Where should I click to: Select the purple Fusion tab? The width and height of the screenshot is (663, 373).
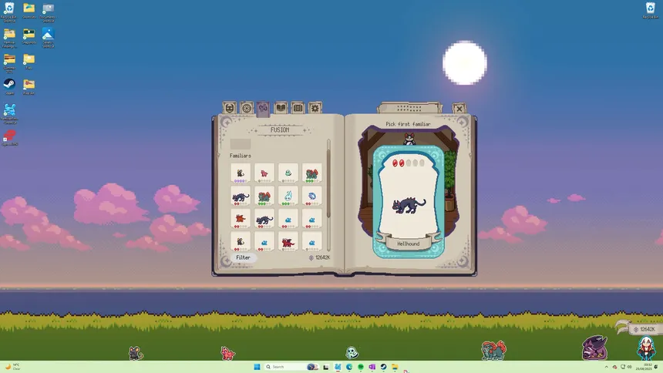(263, 108)
